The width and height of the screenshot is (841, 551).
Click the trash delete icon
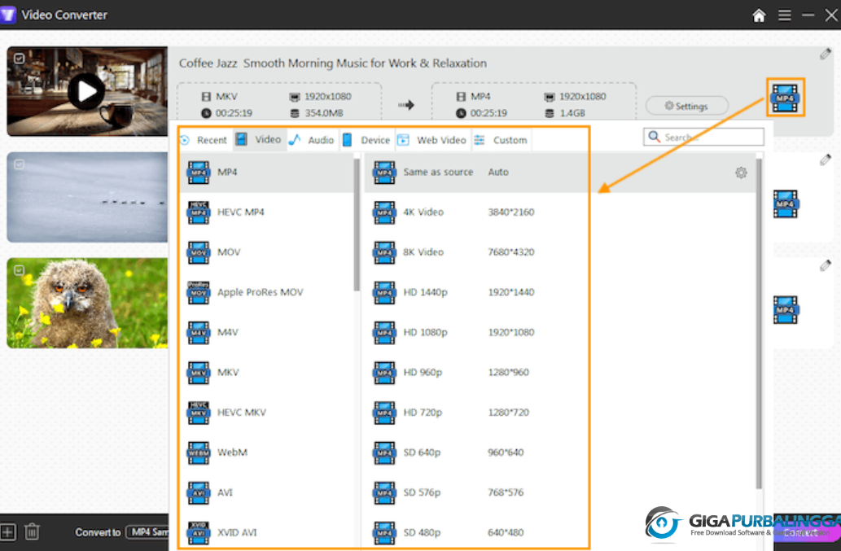[32, 531]
